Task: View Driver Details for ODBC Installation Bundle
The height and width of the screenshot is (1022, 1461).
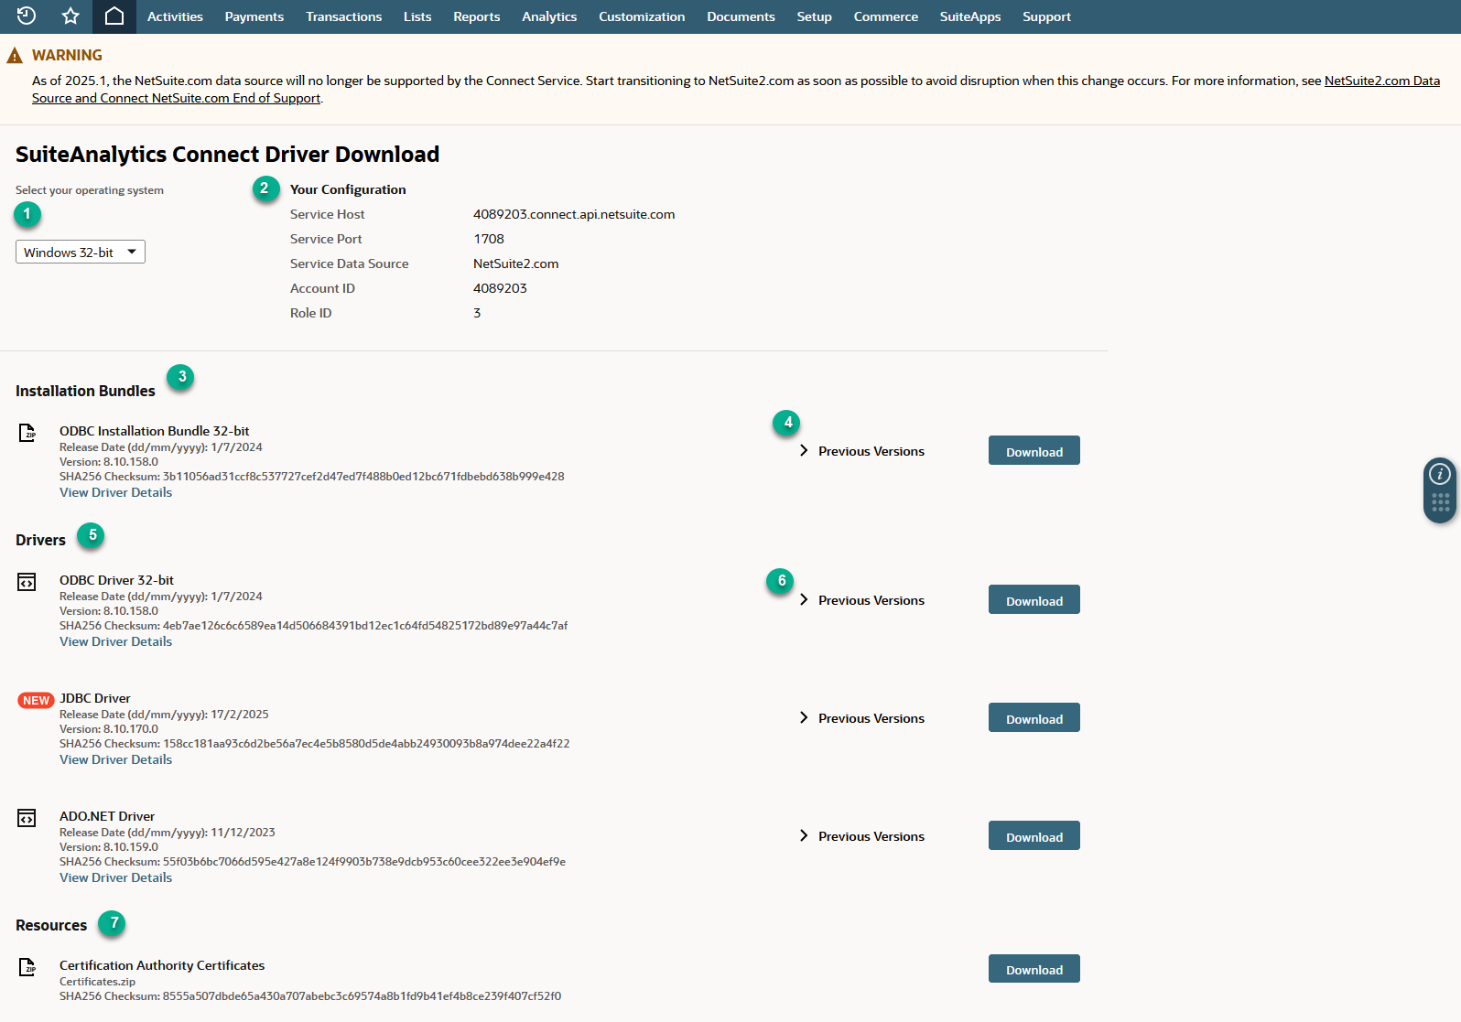Action: click(115, 492)
